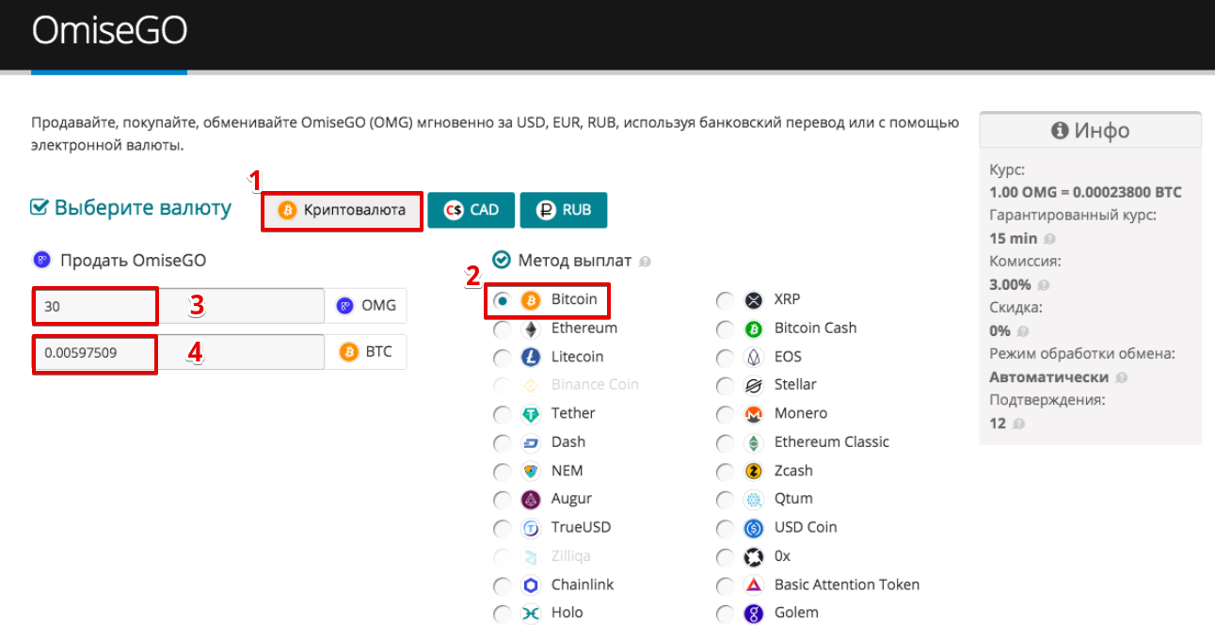Click the Ethereum Classic coin icon

coord(753,442)
